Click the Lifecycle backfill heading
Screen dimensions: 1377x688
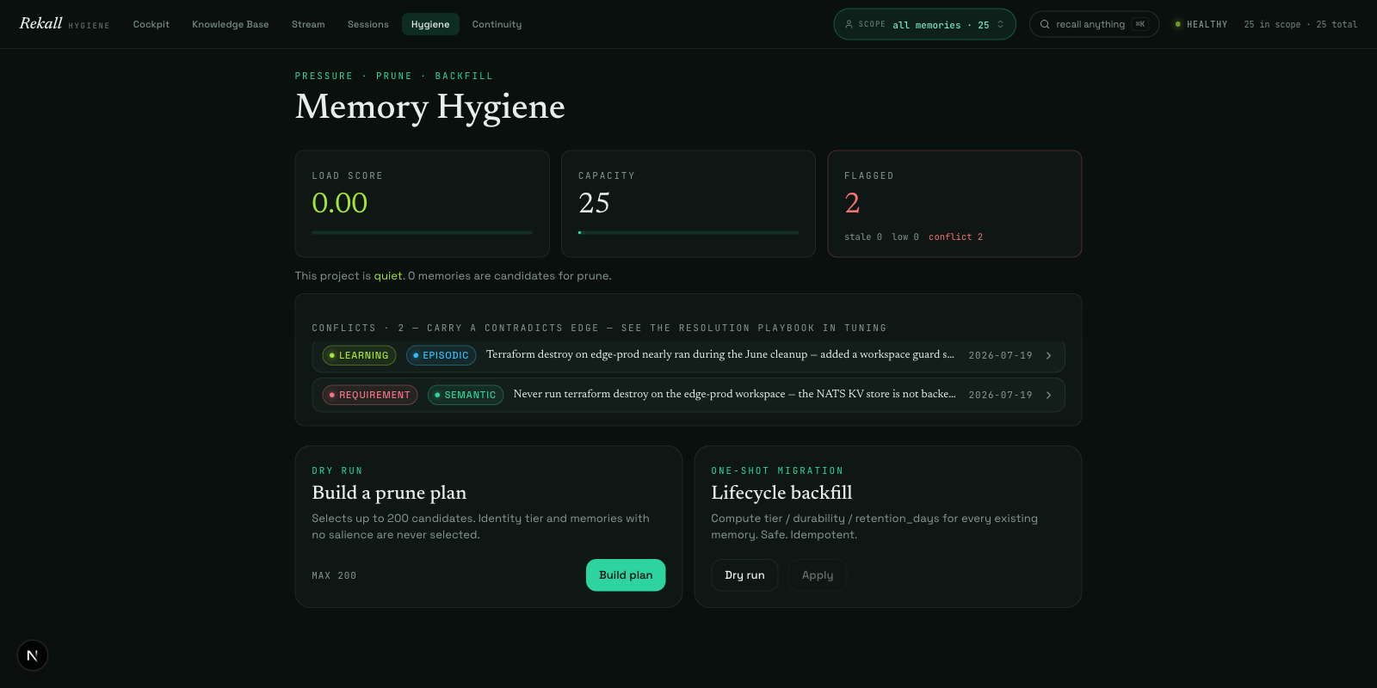coord(781,493)
